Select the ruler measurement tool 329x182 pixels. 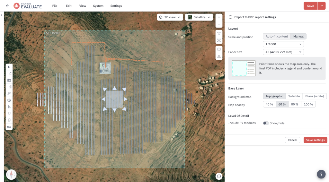tap(9, 127)
